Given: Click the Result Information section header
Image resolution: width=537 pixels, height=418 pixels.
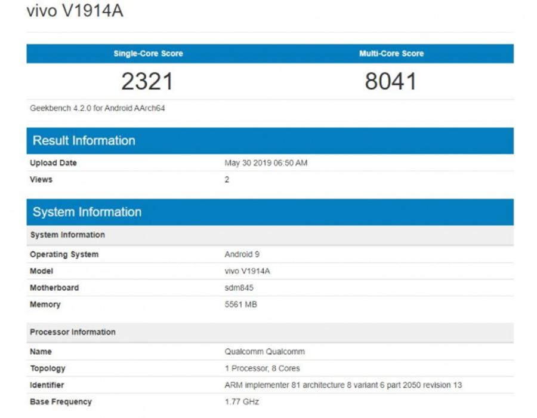Looking at the screenshot, I should pyautogui.click(x=270, y=140).
